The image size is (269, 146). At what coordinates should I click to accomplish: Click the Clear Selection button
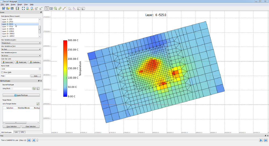[30, 126]
